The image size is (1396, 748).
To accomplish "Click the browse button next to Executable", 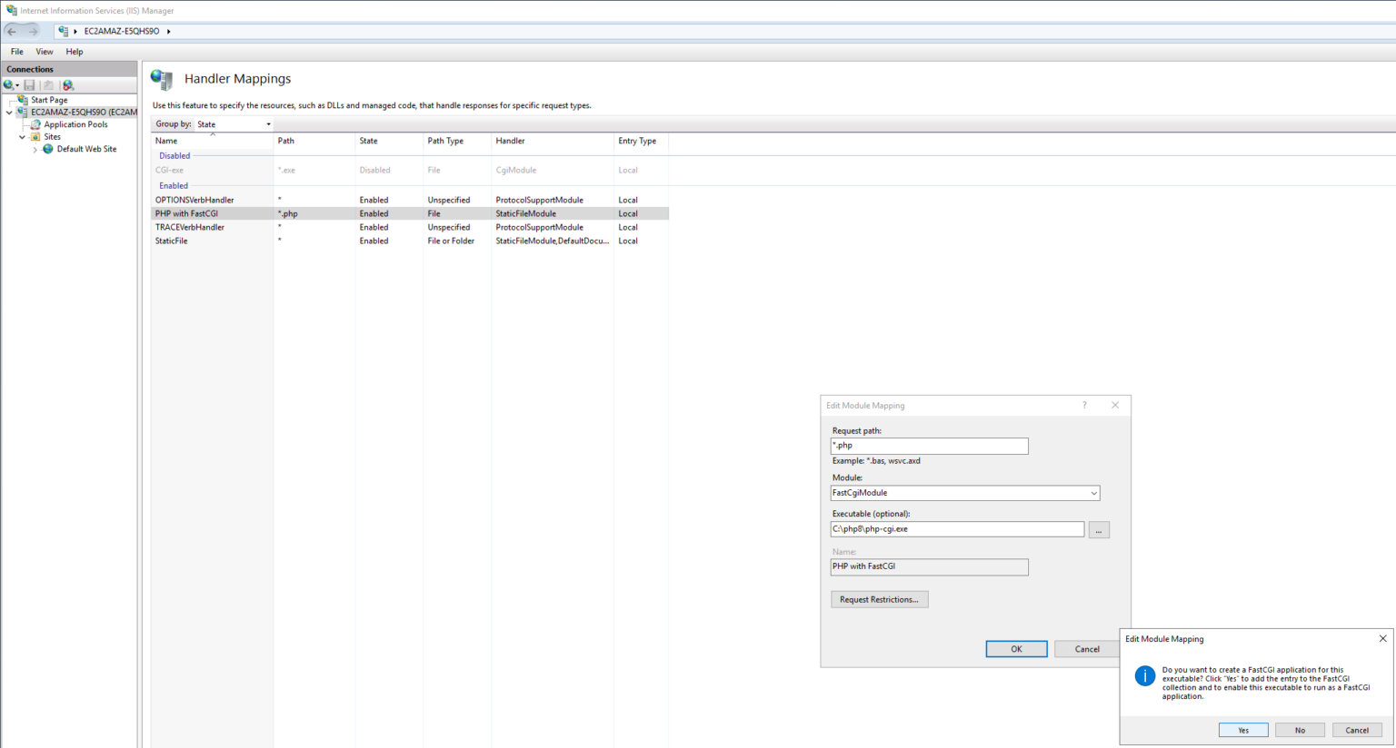I will (x=1099, y=529).
